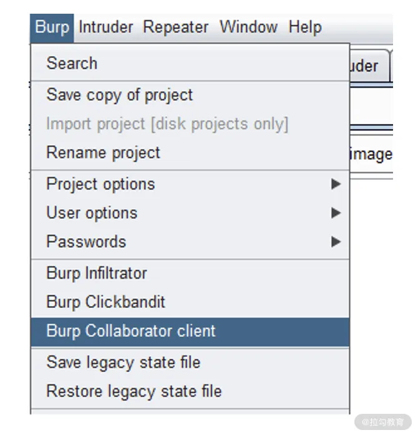418x435 pixels.
Task: Open the Burp menu
Action: click(x=52, y=28)
